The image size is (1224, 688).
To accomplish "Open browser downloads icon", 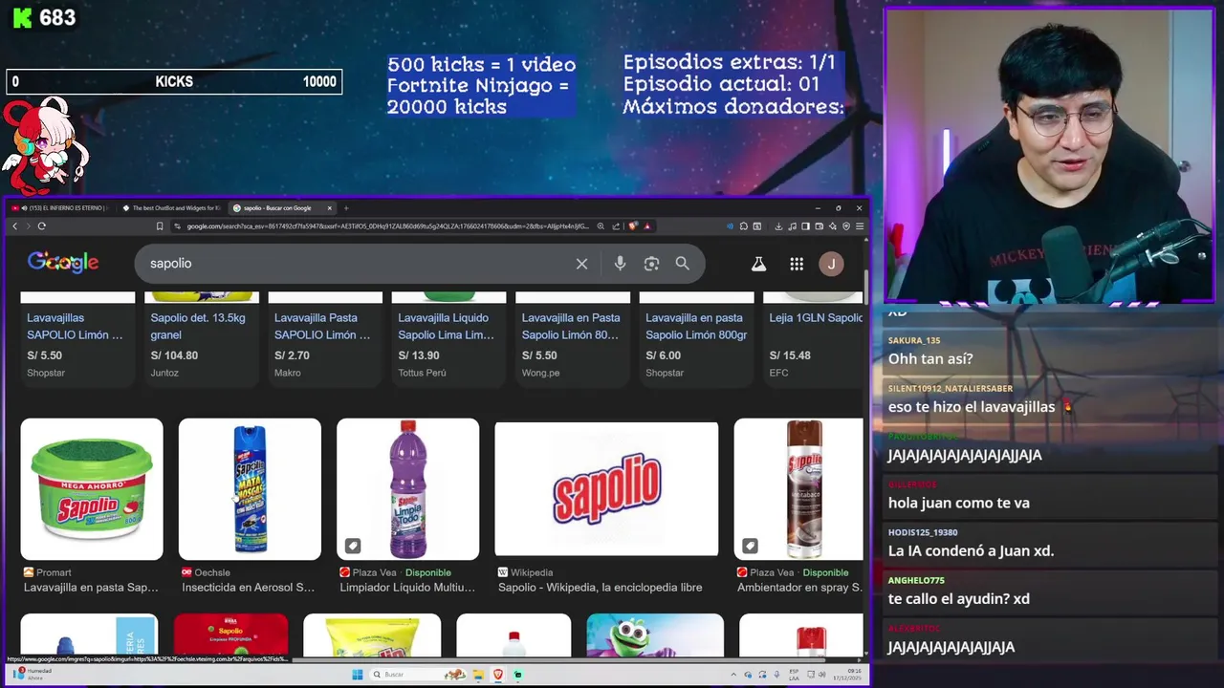I will click(778, 226).
